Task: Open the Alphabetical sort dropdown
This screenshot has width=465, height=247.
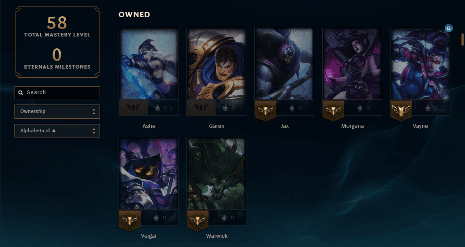Action: pos(57,131)
